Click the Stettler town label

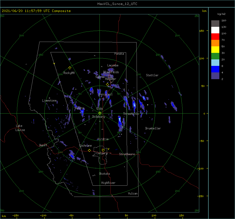[152, 75]
